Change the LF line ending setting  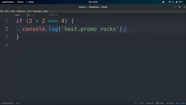coord(136,103)
